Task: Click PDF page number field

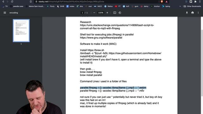Action: click(x=82, y=13)
